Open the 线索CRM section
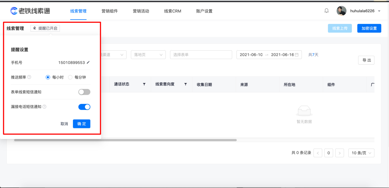Viewport: 389px width, 188px height. pos(172,11)
